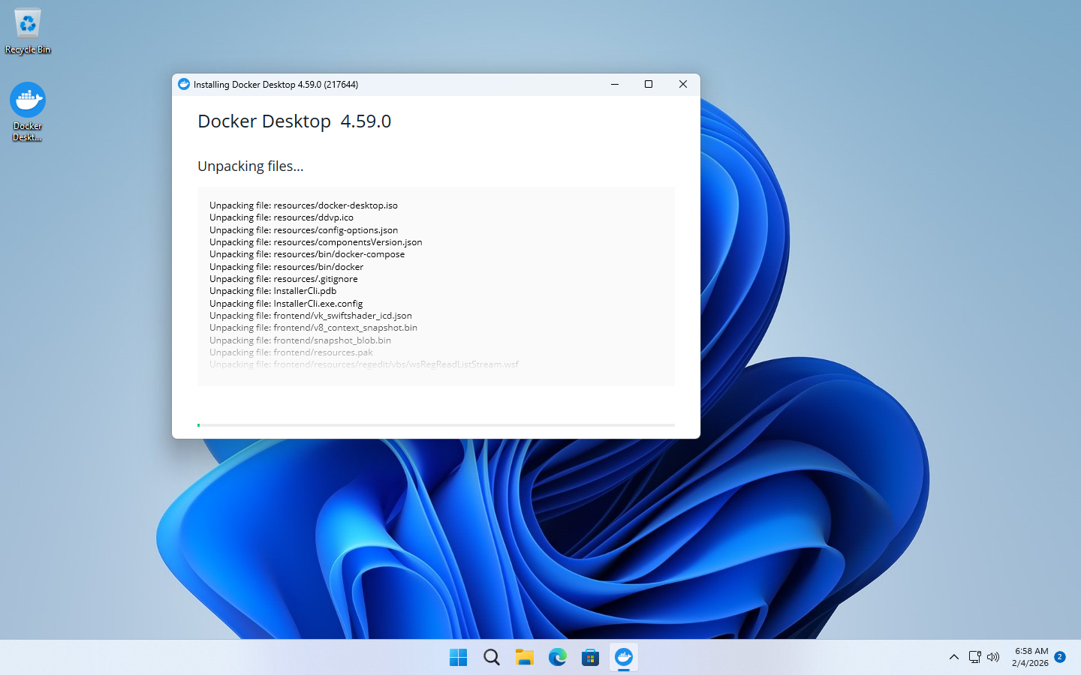Expand the hidden system tray icons chevron
This screenshot has width=1081, height=675.
(x=954, y=657)
